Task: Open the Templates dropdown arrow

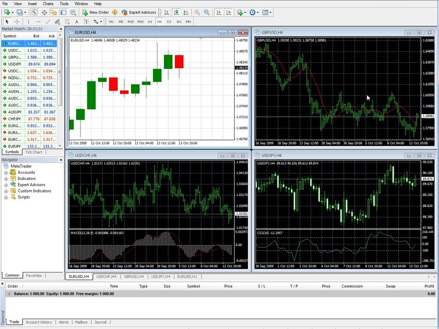Action: [270, 12]
